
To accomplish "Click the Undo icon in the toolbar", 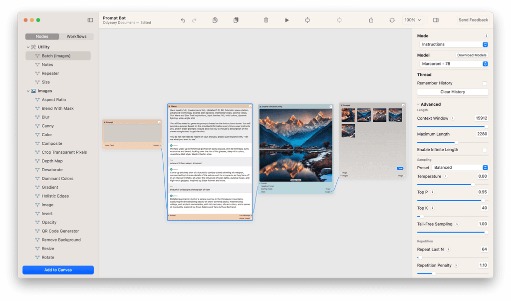I will [x=184, y=20].
